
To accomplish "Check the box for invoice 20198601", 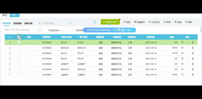I will (19, 42).
